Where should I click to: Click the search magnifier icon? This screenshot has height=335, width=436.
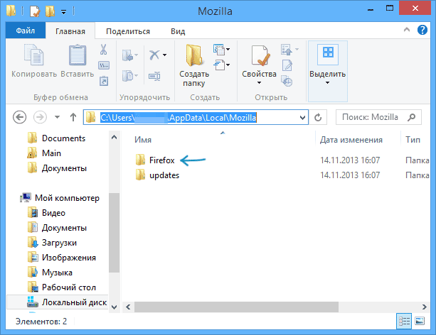pos(412,117)
